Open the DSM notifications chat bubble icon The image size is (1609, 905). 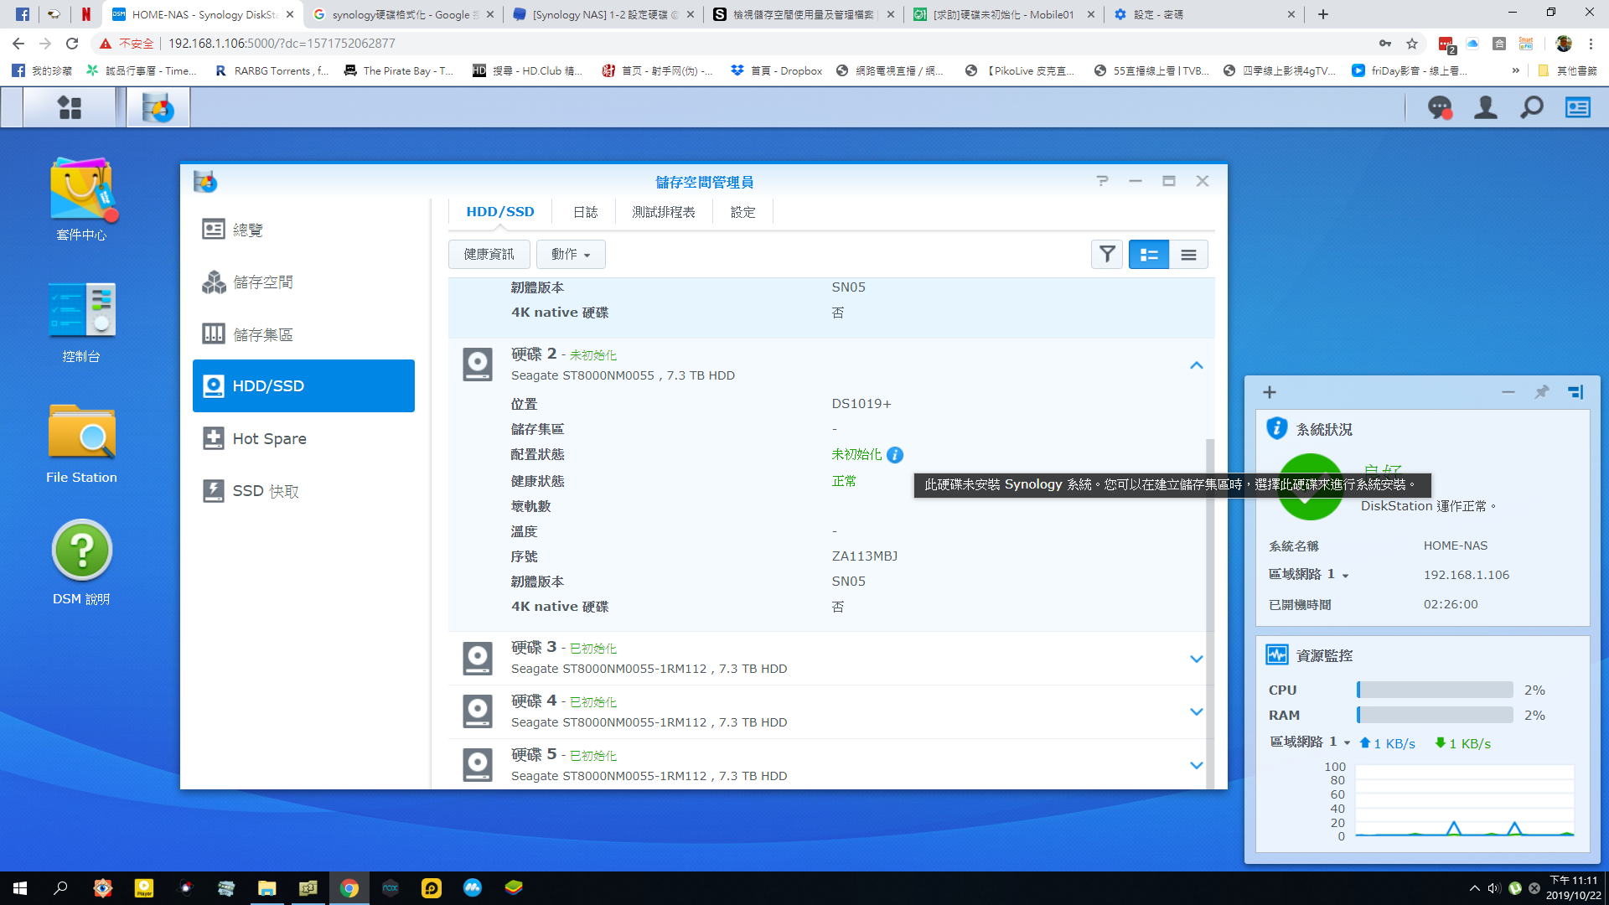click(1440, 107)
